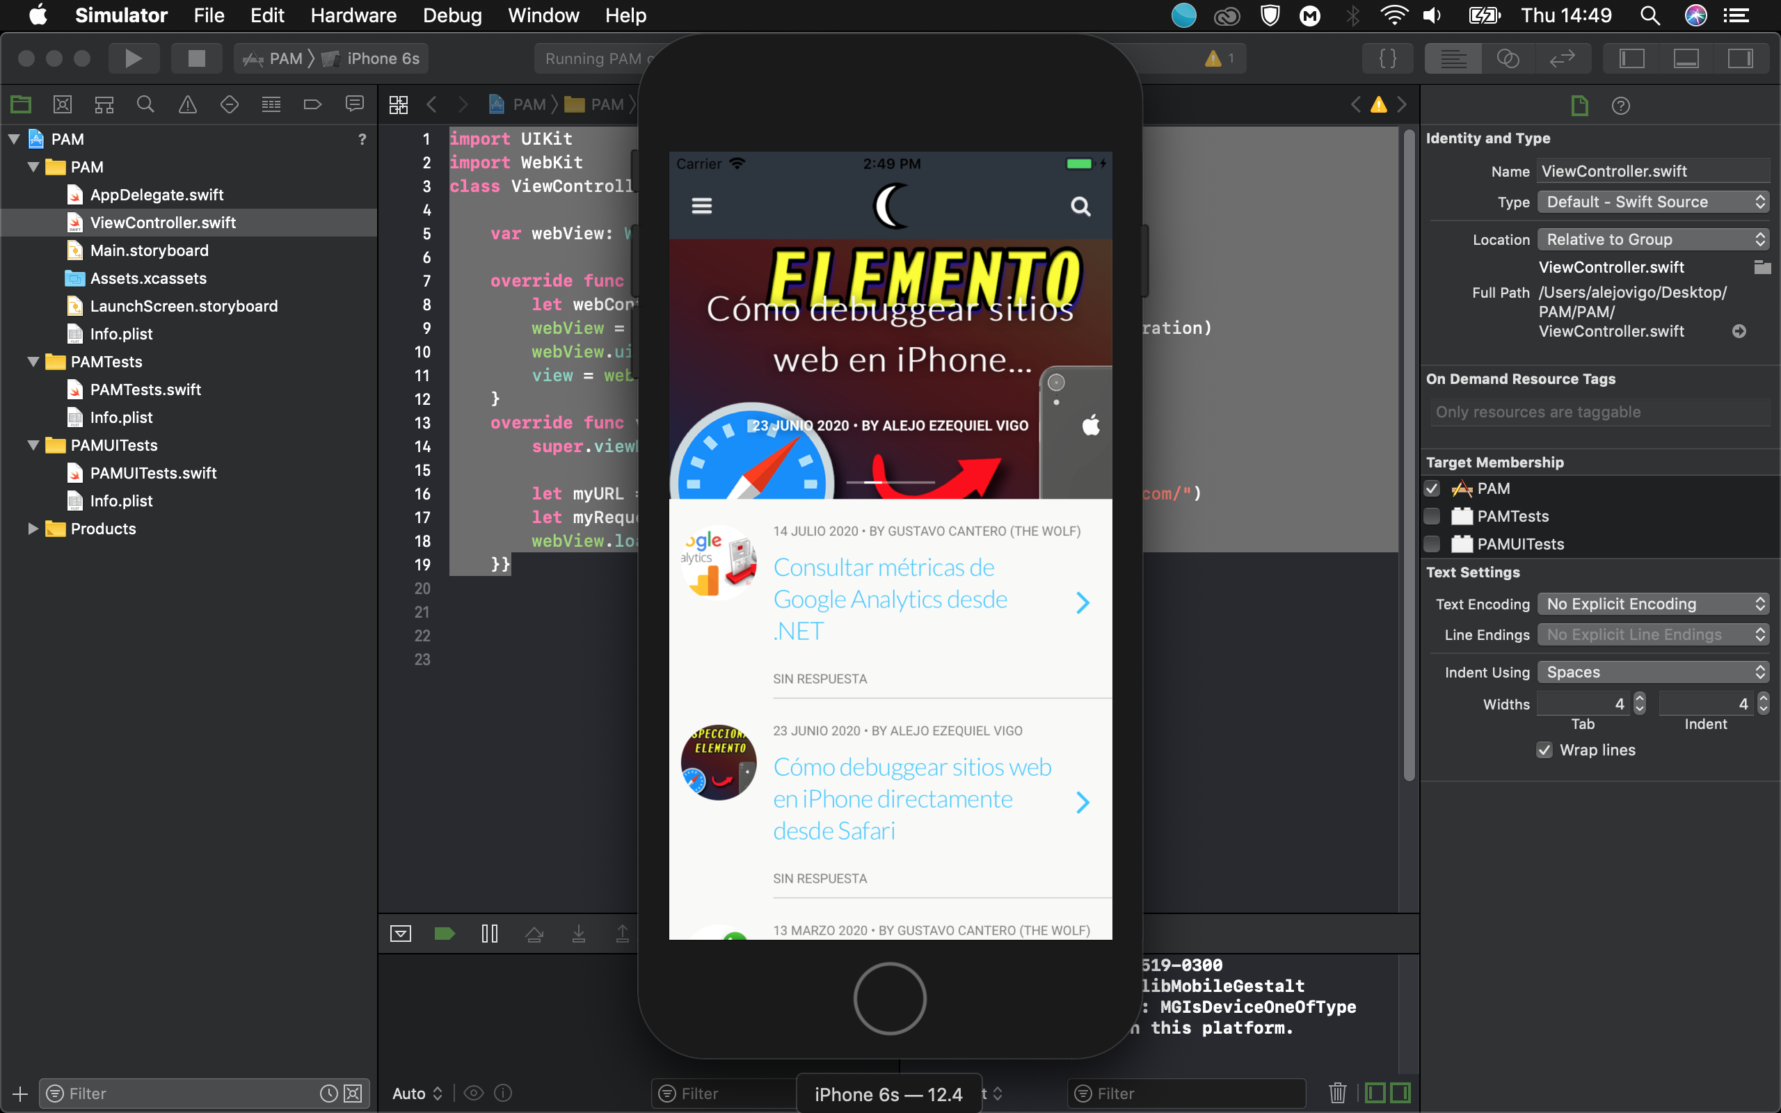This screenshot has height=1113, width=1781.
Task: Open the Find navigator magnifier icon
Action: tap(145, 104)
